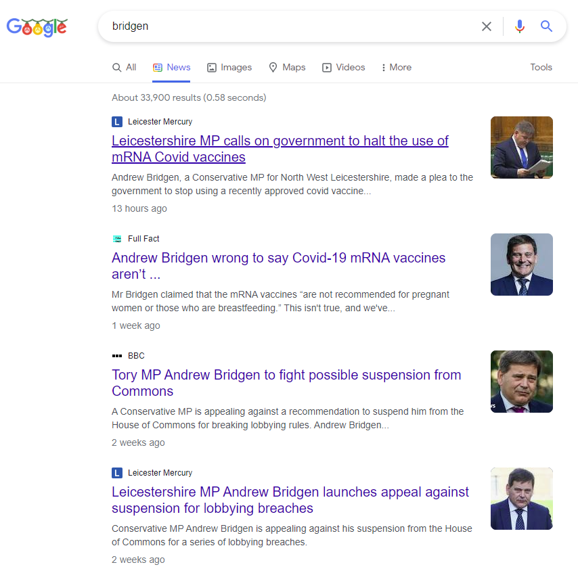
Task: Open the Videos tab
Action: click(x=344, y=68)
